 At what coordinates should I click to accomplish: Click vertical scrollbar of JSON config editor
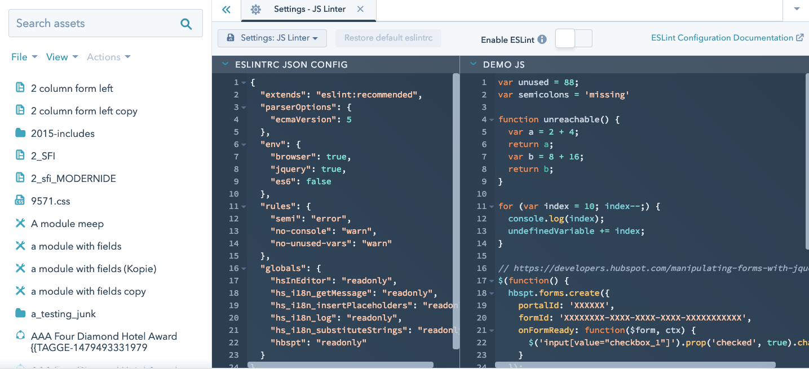pos(456,212)
